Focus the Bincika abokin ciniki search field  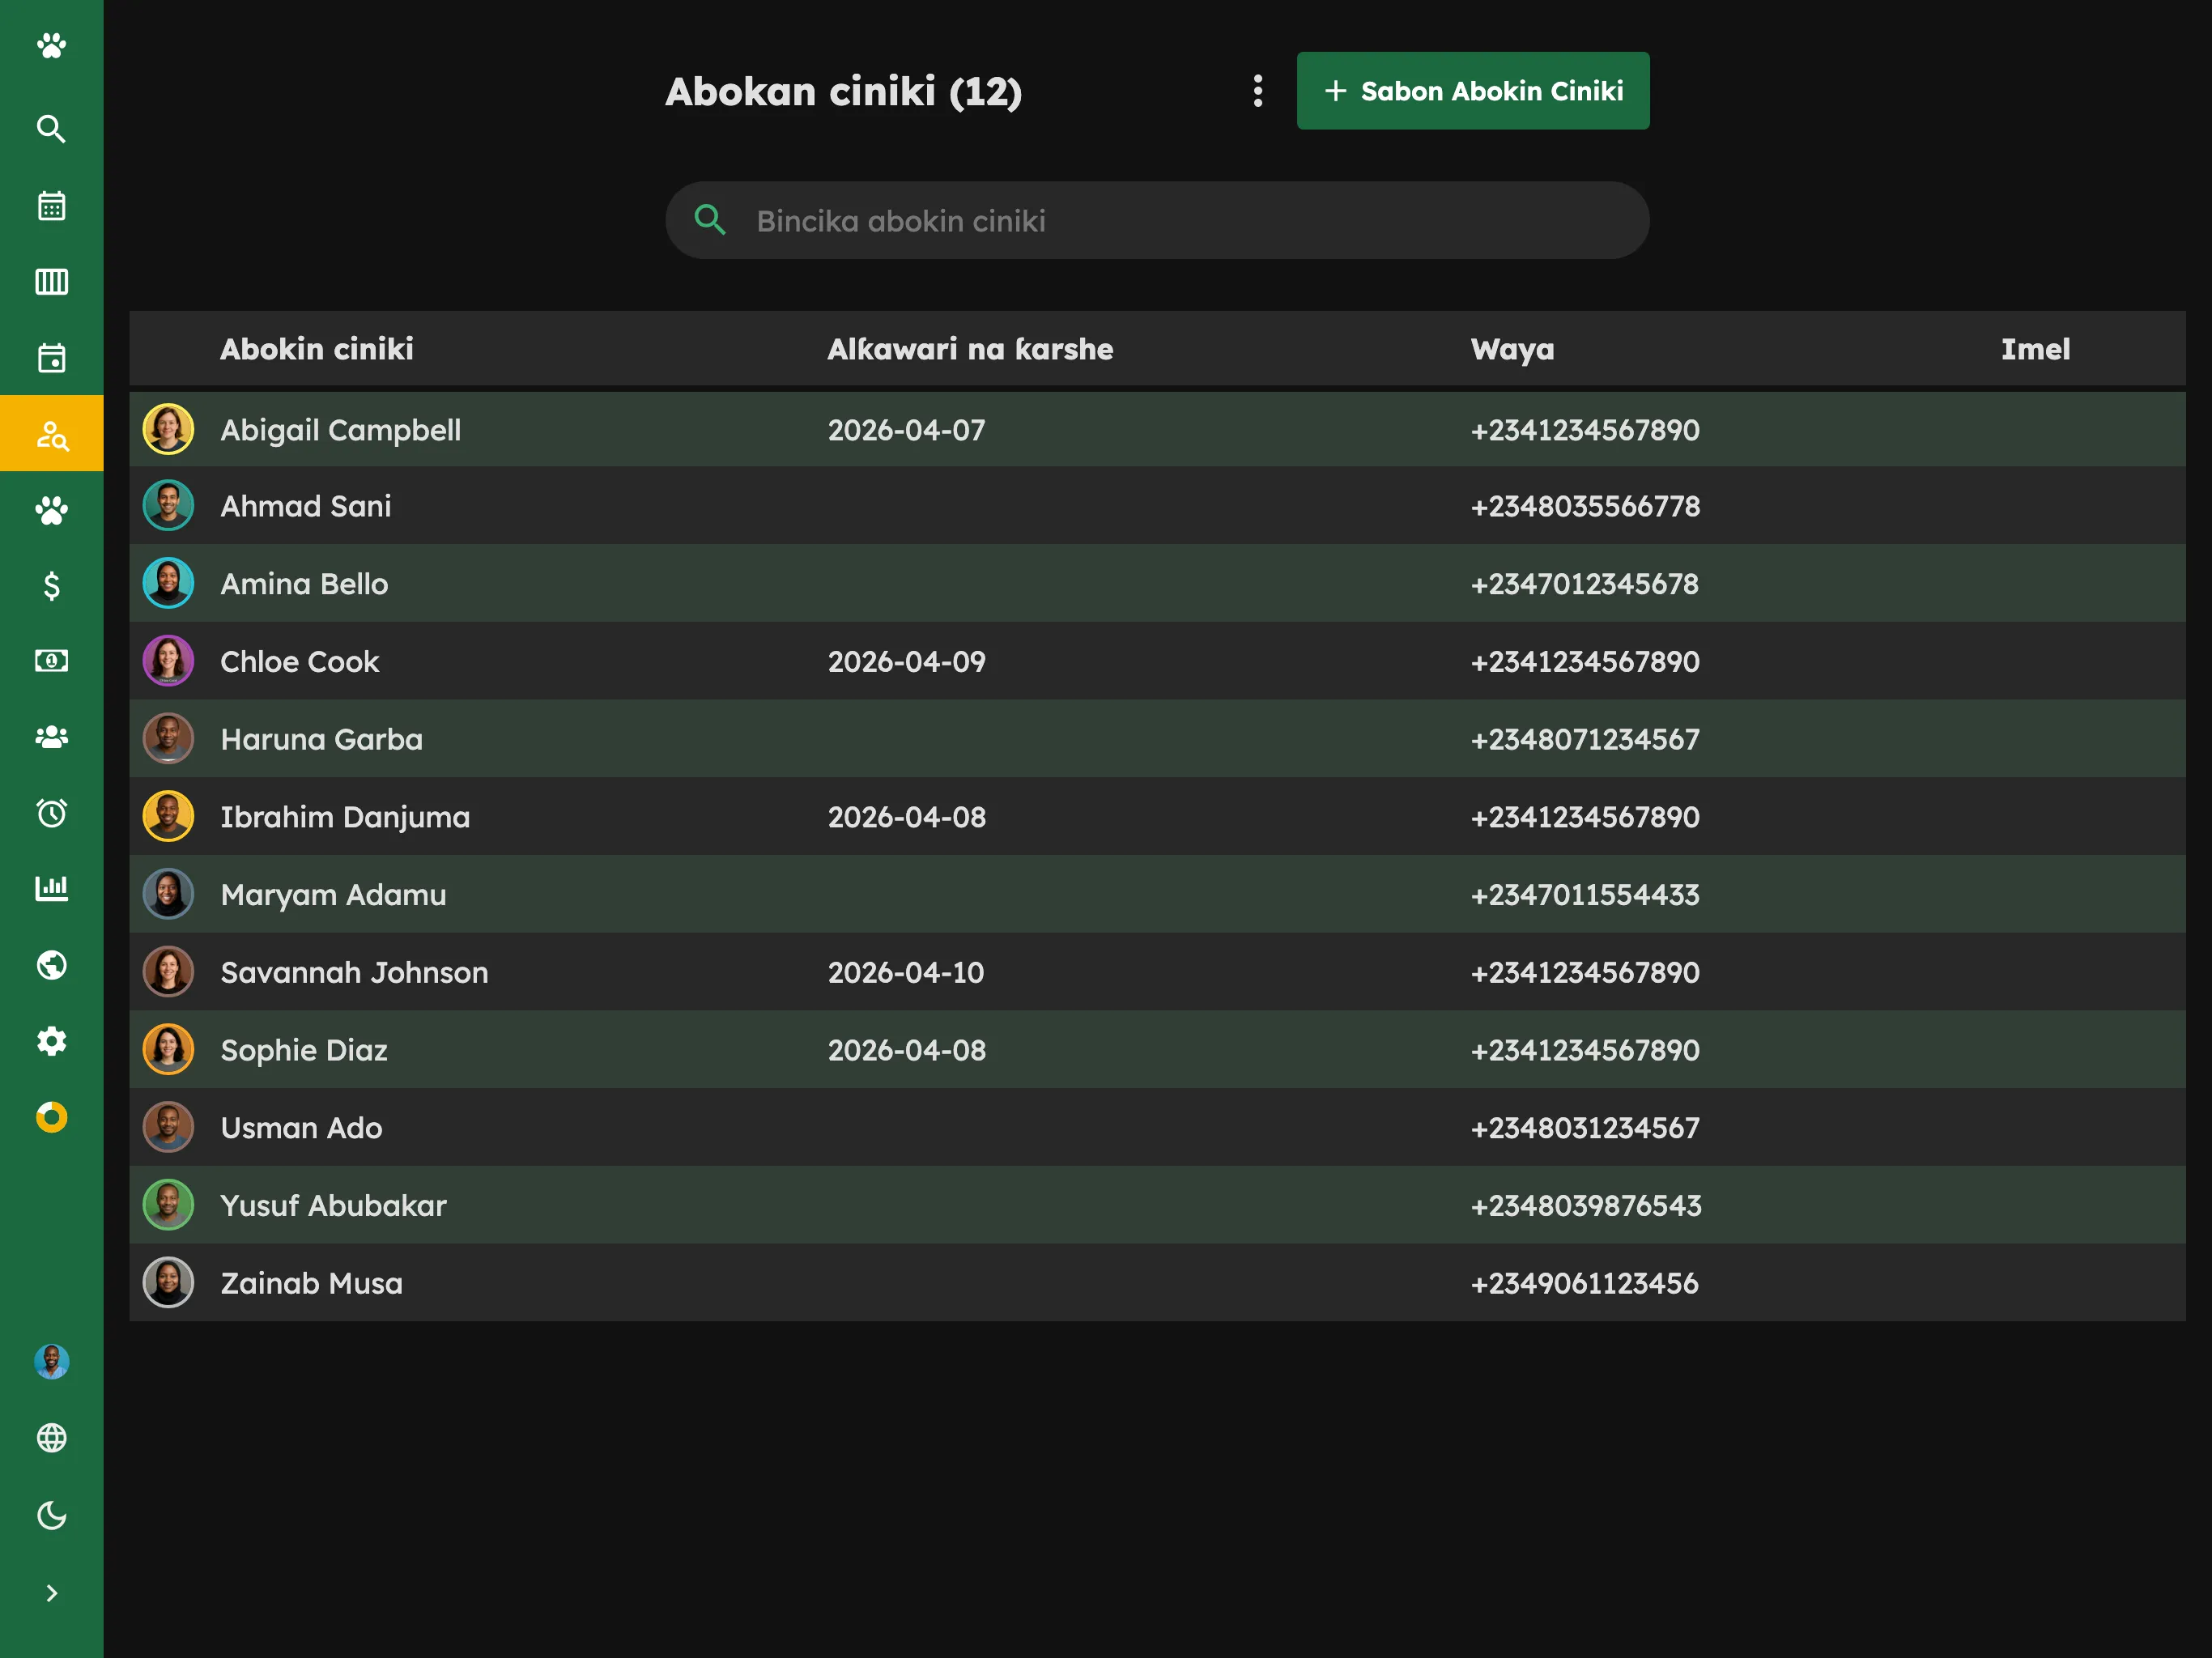(1157, 220)
